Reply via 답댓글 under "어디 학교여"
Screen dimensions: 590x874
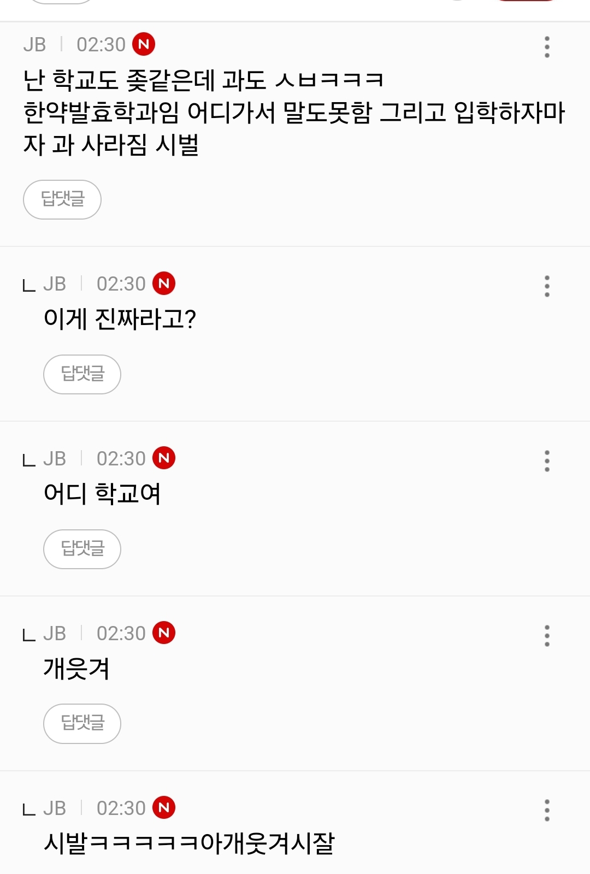coord(82,549)
